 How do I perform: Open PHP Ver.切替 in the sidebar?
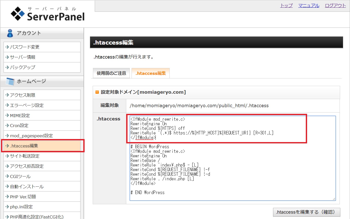point(42,197)
